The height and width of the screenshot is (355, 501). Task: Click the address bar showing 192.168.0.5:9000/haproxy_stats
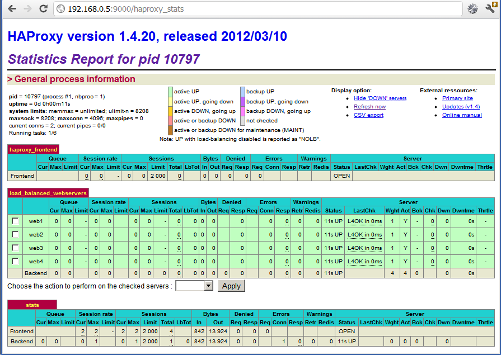coord(258,9)
